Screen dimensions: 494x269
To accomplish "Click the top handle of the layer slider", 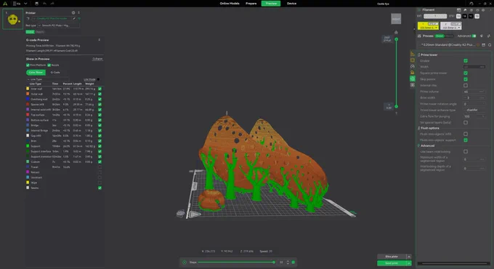I will [397, 39].
